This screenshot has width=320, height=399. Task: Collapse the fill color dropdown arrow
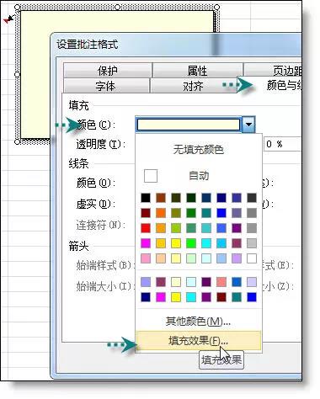point(248,125)
